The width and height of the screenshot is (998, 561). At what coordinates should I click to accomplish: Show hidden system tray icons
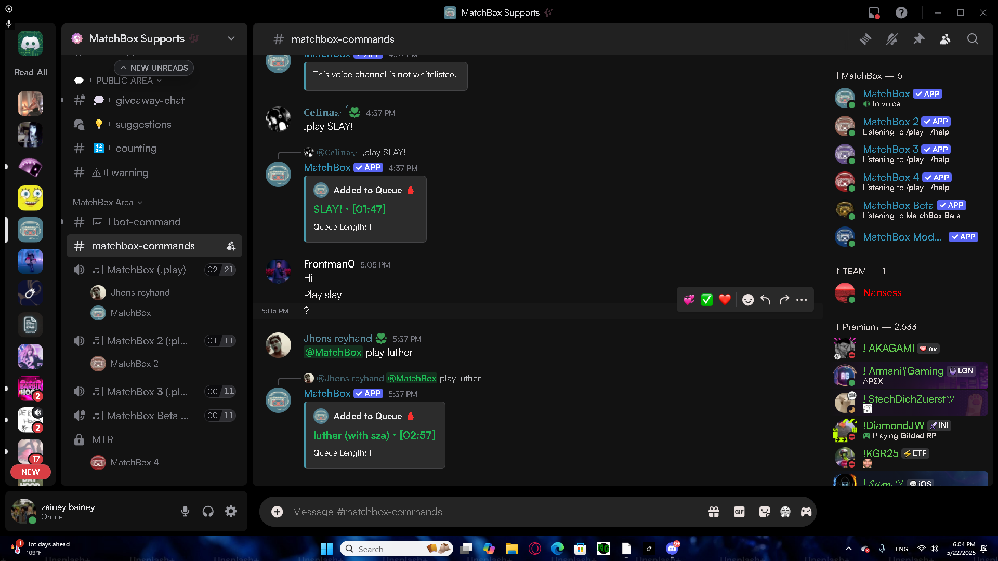coord(849,549)
